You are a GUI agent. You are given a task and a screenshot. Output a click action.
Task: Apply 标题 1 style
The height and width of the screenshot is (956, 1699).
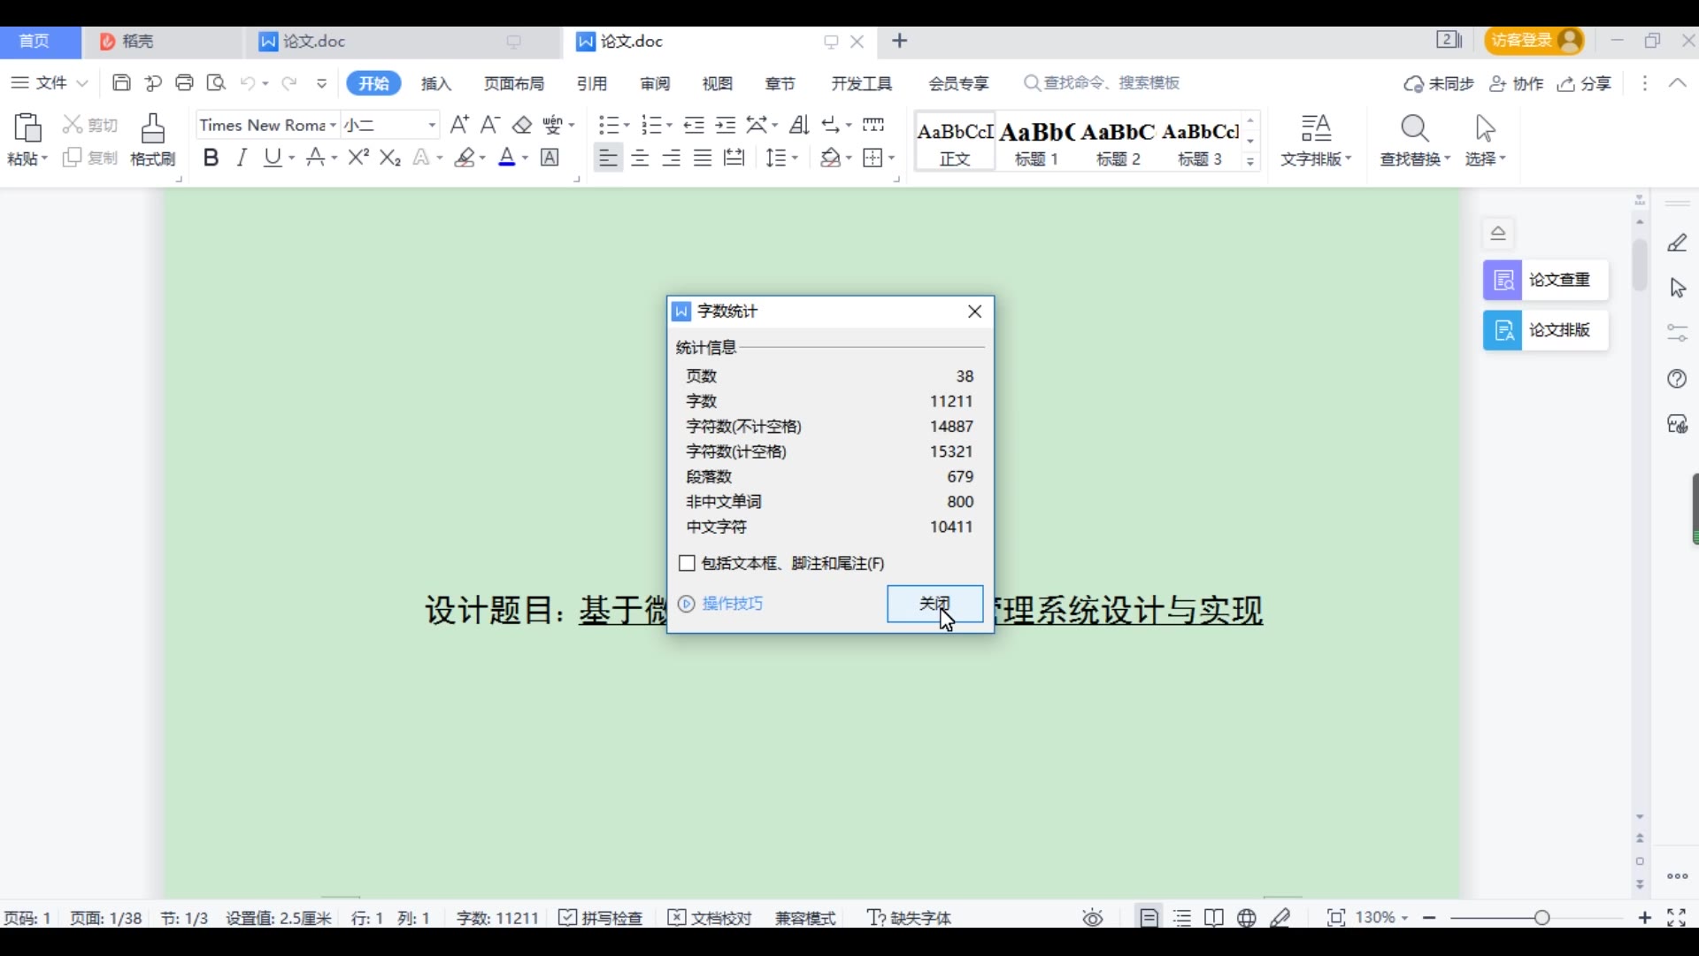click(1036, 142)
